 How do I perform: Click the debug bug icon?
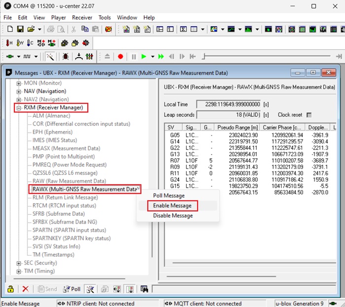pos(65,57)
